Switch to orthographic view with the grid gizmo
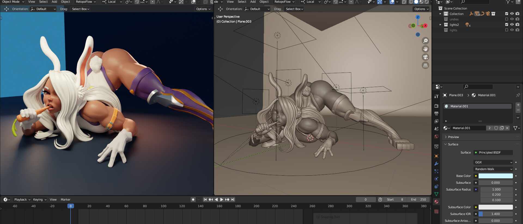The width and height of the screenshot is (523, 224). 425,65
